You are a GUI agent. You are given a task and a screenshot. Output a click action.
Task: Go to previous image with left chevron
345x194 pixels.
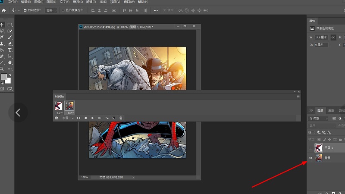click(x=18, y=113)
